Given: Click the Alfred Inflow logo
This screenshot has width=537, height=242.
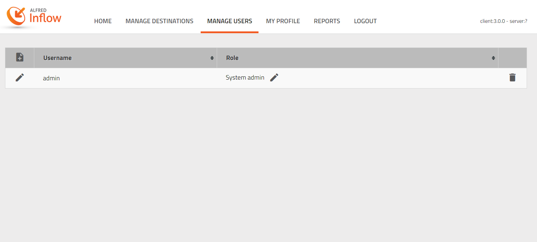Looking at the screenshot, I should pyautogui.click(x=34, y=16).
